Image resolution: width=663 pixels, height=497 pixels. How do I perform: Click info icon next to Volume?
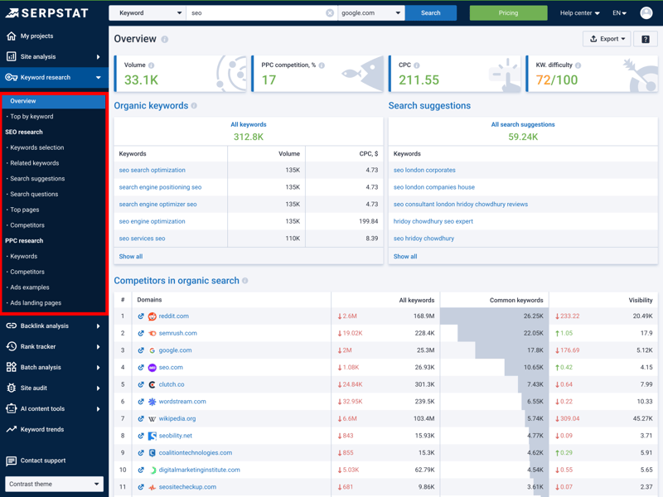pos(151,65)
